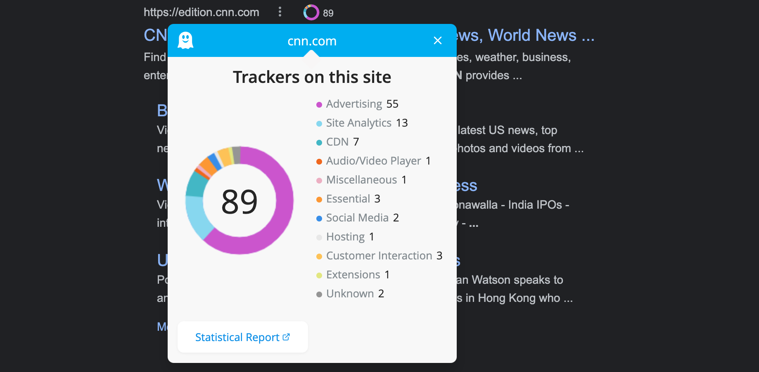The image size is (759, 372).
Task: Click the Social Media category dot
Action: [319, 218]
